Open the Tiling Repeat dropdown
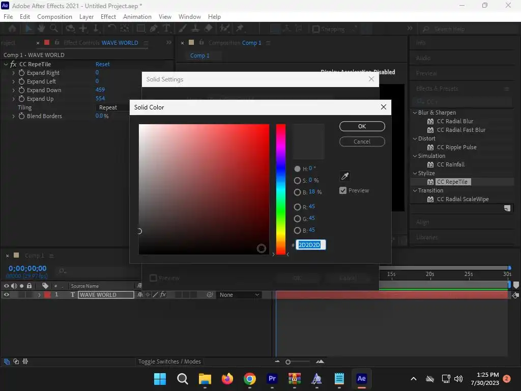521x391 pixels. point(113,107)
